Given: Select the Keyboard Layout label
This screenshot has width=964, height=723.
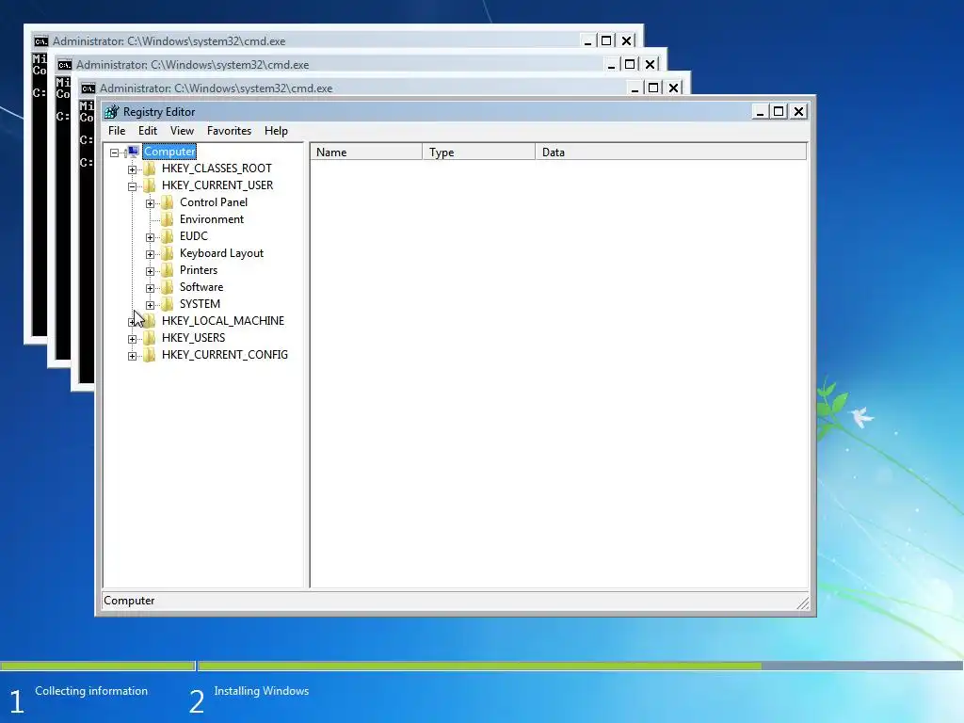Looking at the screenshot, I should (x=221, y=253).
